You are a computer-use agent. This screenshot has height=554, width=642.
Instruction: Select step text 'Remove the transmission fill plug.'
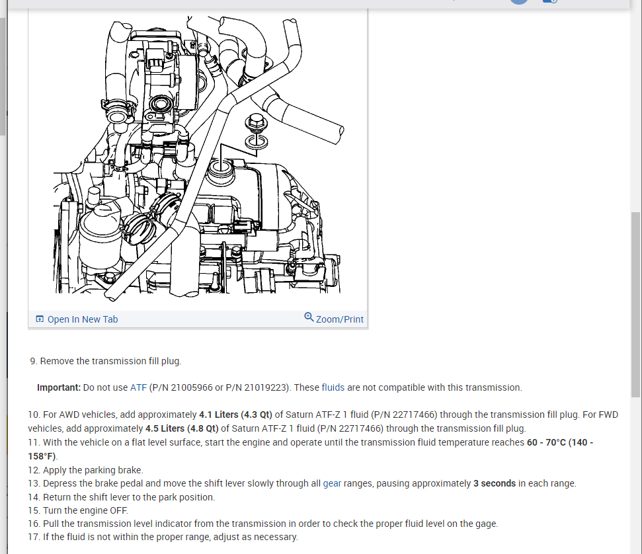[x=110, y=361]
